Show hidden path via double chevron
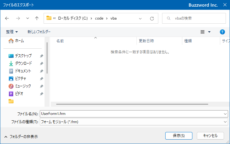Image resolution: width=230 pixels, height=144 pixels. (x=54, y=18)
